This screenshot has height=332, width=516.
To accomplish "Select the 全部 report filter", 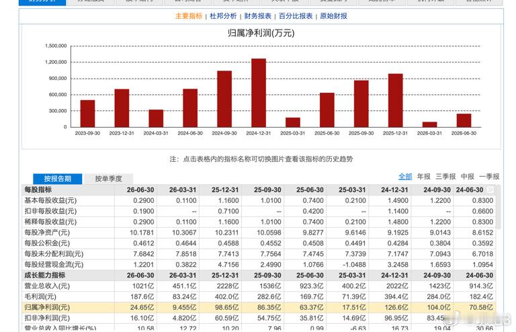I will 405,177.
